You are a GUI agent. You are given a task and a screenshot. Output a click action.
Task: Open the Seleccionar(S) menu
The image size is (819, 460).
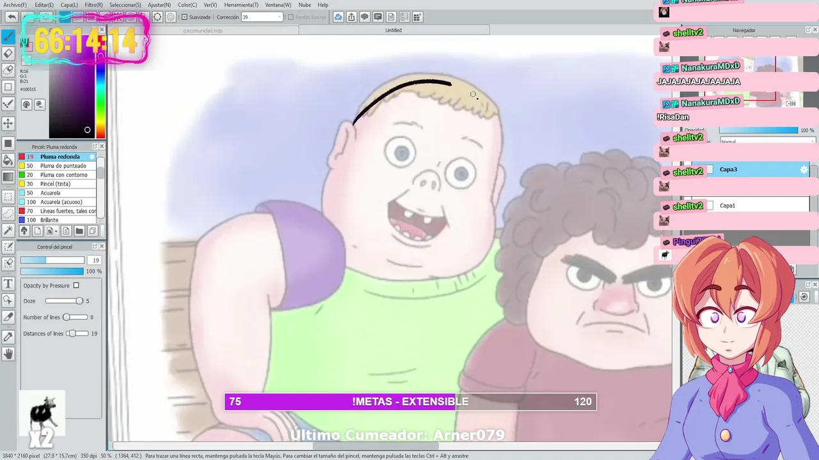(125, 5)
